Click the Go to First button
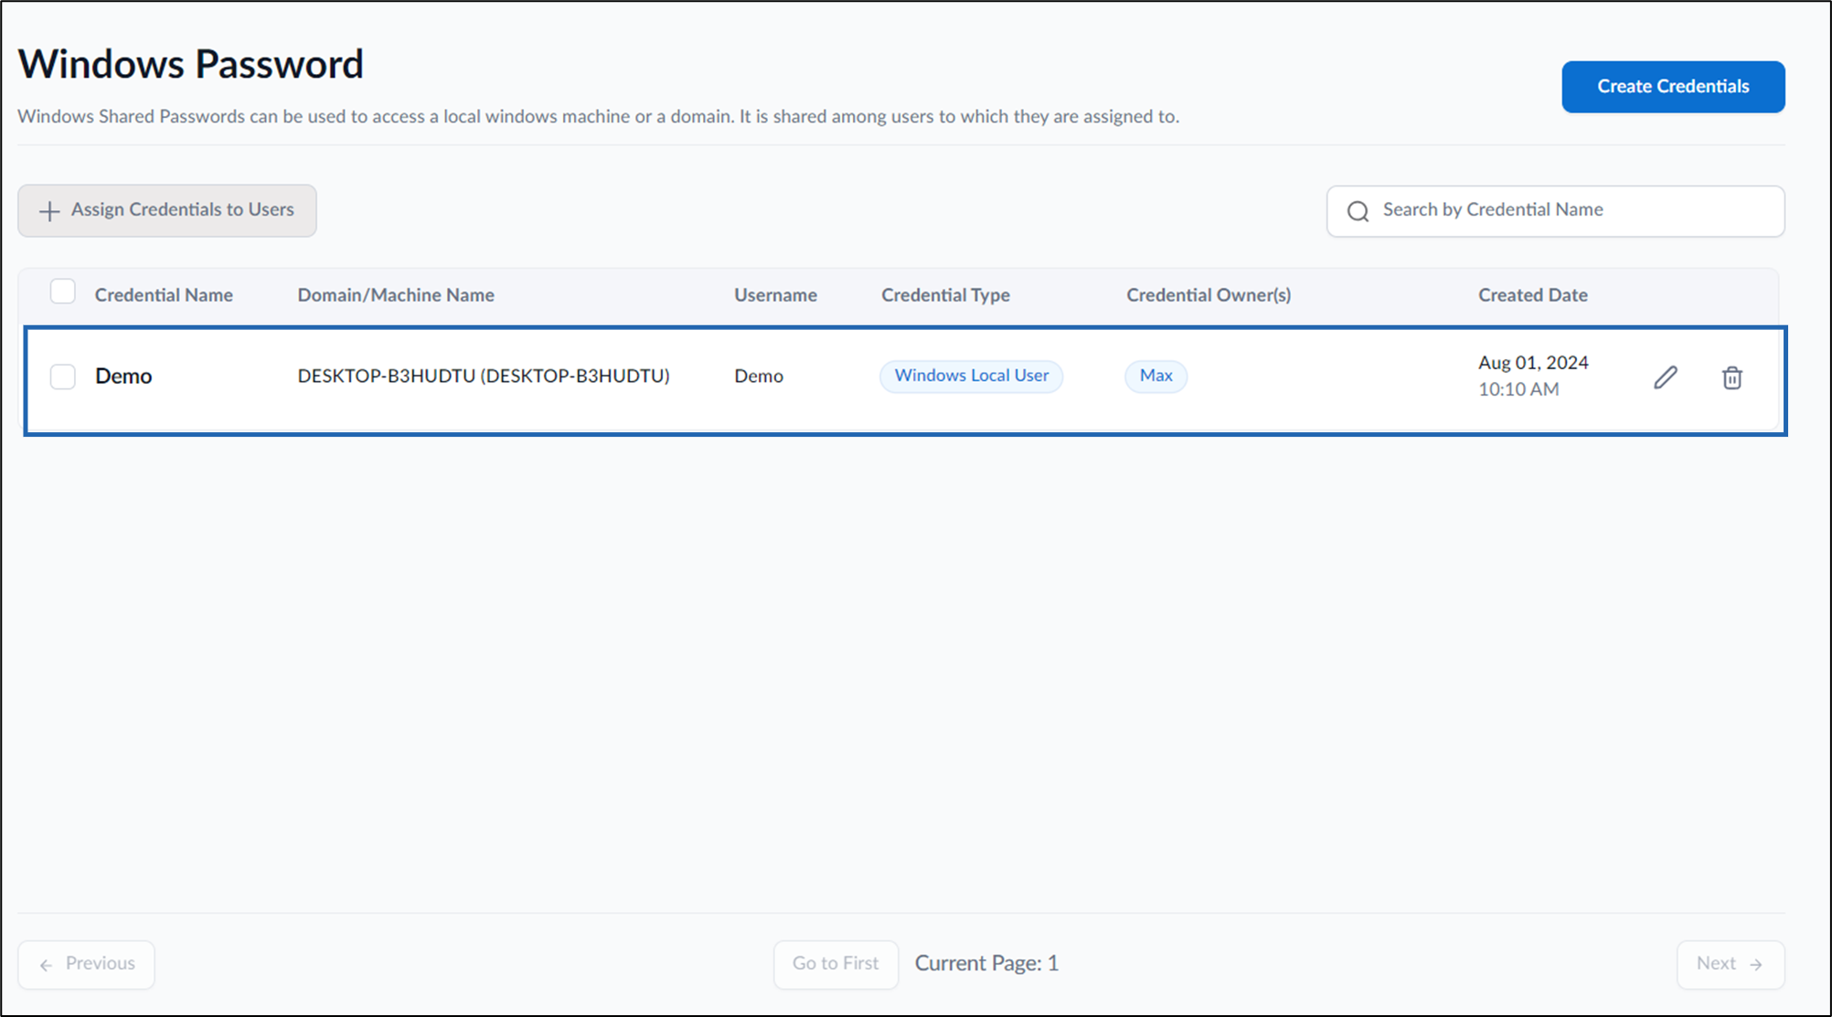 (836, 964)
